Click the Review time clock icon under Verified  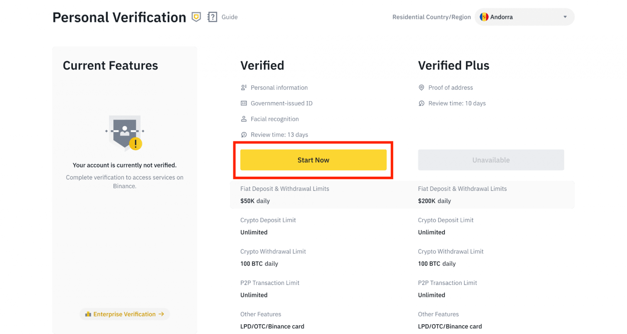244,134
